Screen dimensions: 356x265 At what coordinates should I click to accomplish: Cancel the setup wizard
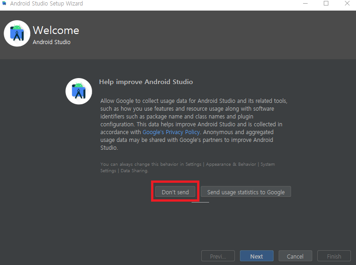295,256
